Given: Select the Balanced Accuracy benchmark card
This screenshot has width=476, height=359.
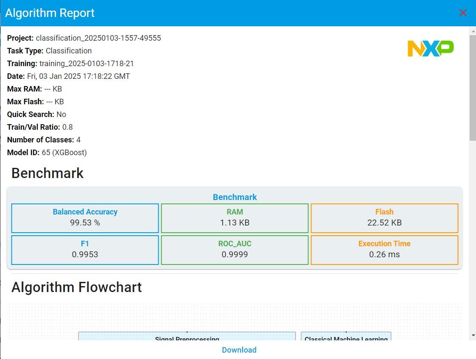Looking at the screenshot, I should [85, 218].
